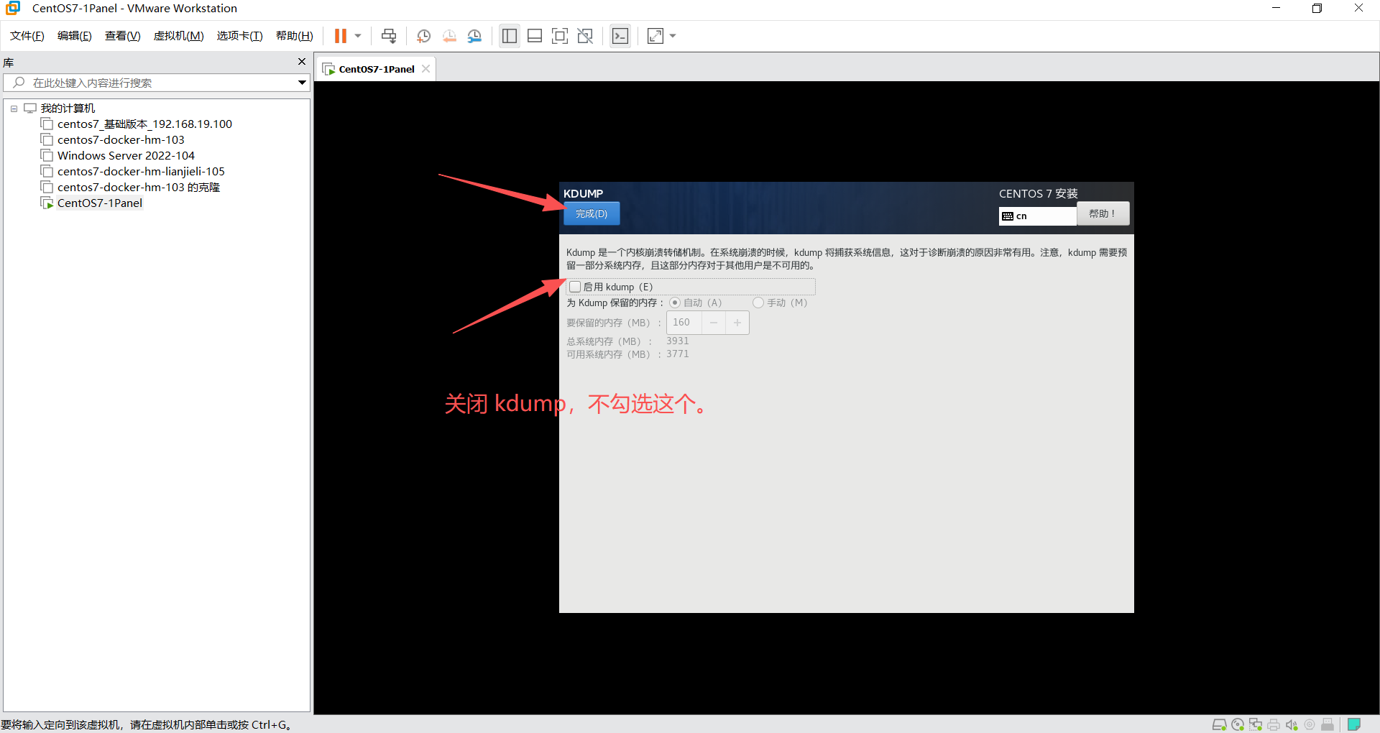Screen dimensions: 1380x733
Task: Click the VMware Workstation title bar icon
Action: point(13,8)
